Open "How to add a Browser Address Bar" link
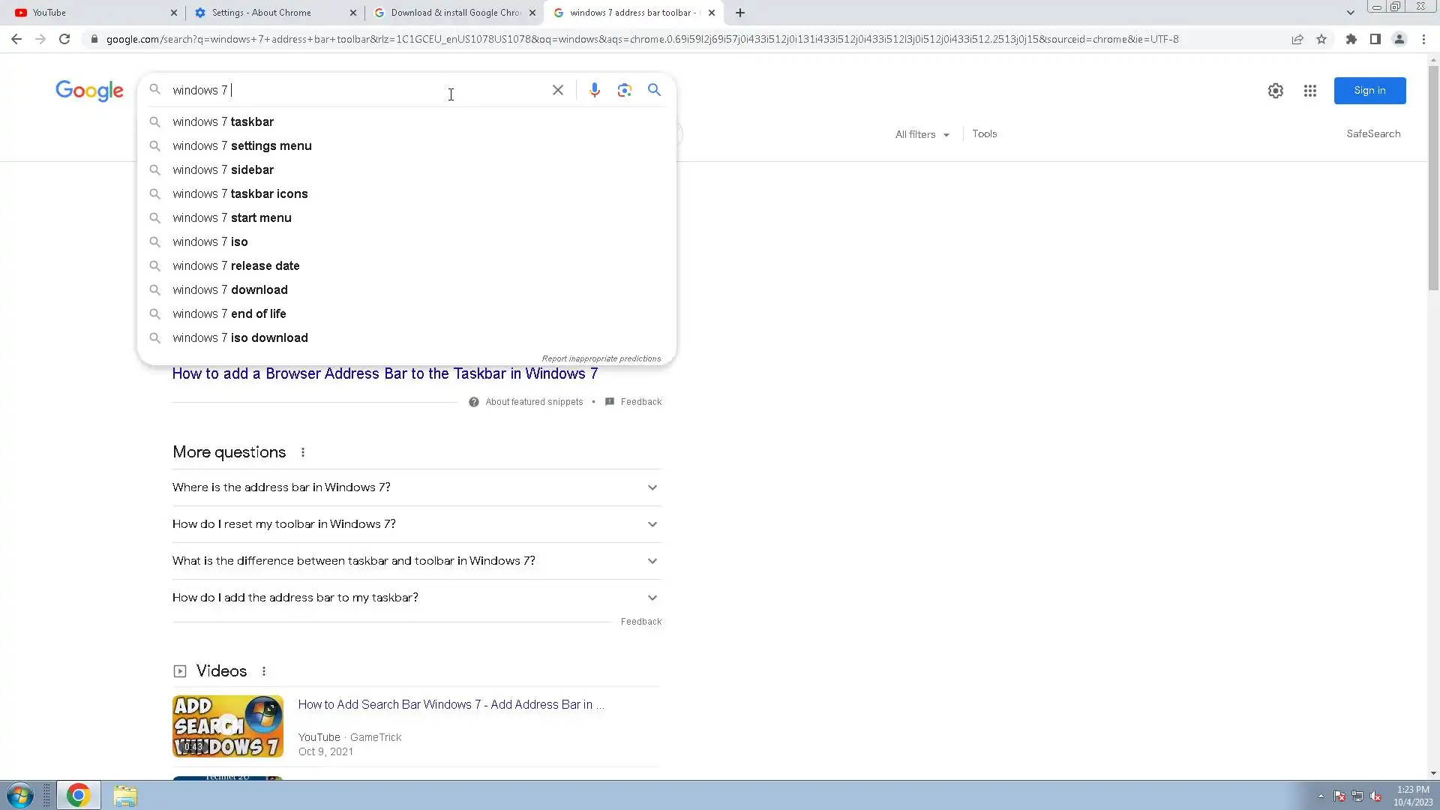This screenshot has width=1440, height=810. [385, 373]
